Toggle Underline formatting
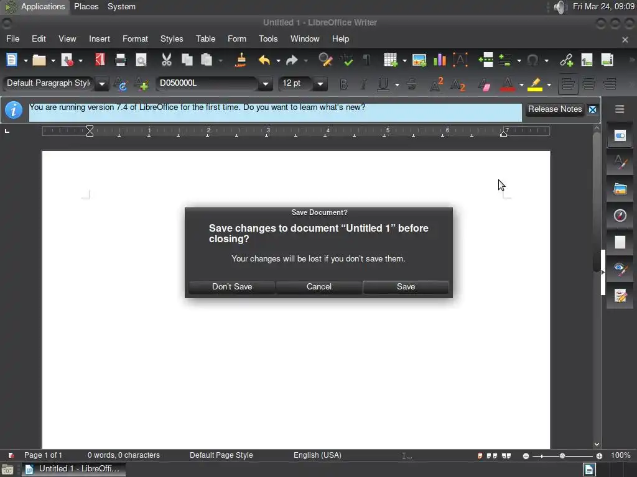Image resolution: width=637 pixels, height=477 pixels. pyautogui.click(x=383, y=84)
